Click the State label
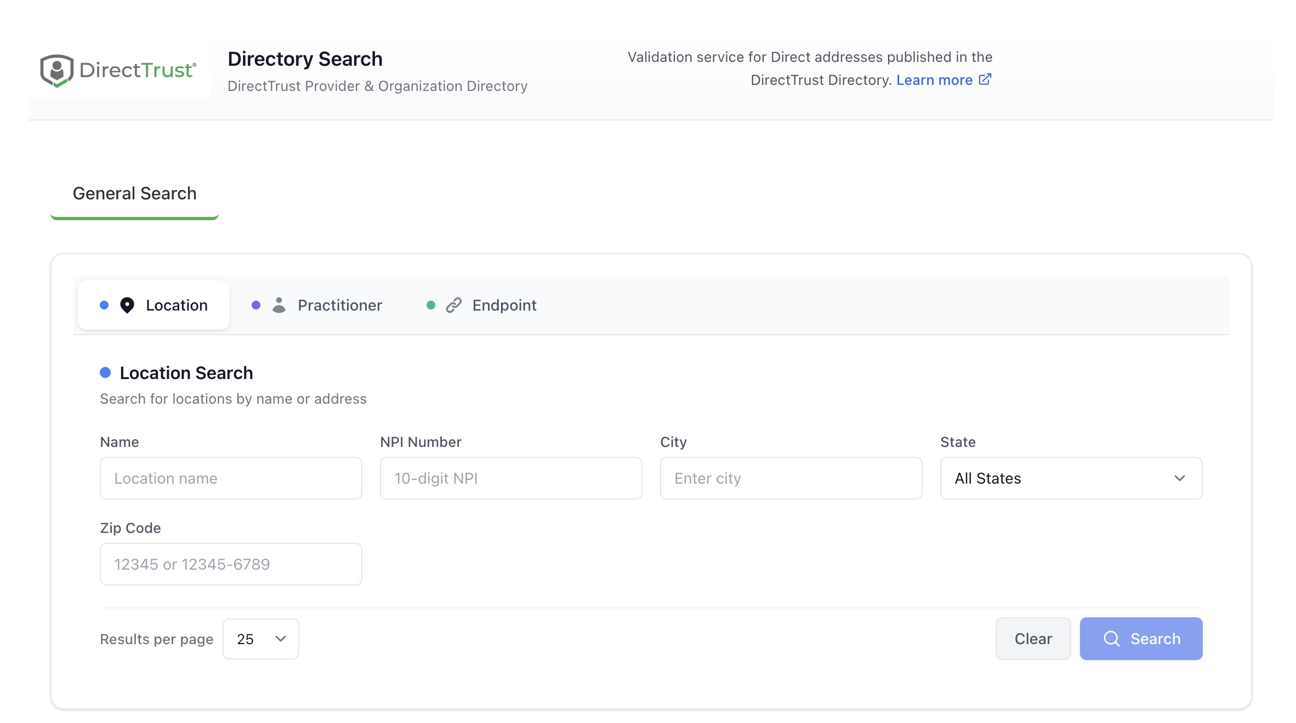1296x723 pixels. pos(958,442)
